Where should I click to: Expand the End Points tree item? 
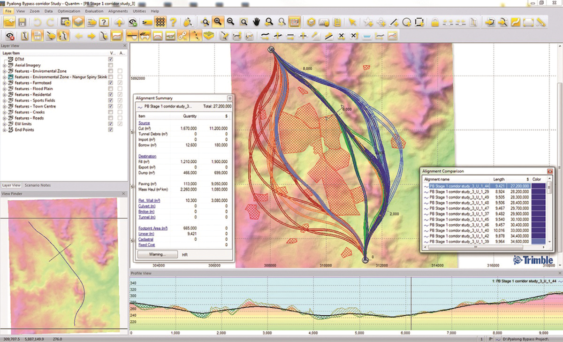(5, 130)
